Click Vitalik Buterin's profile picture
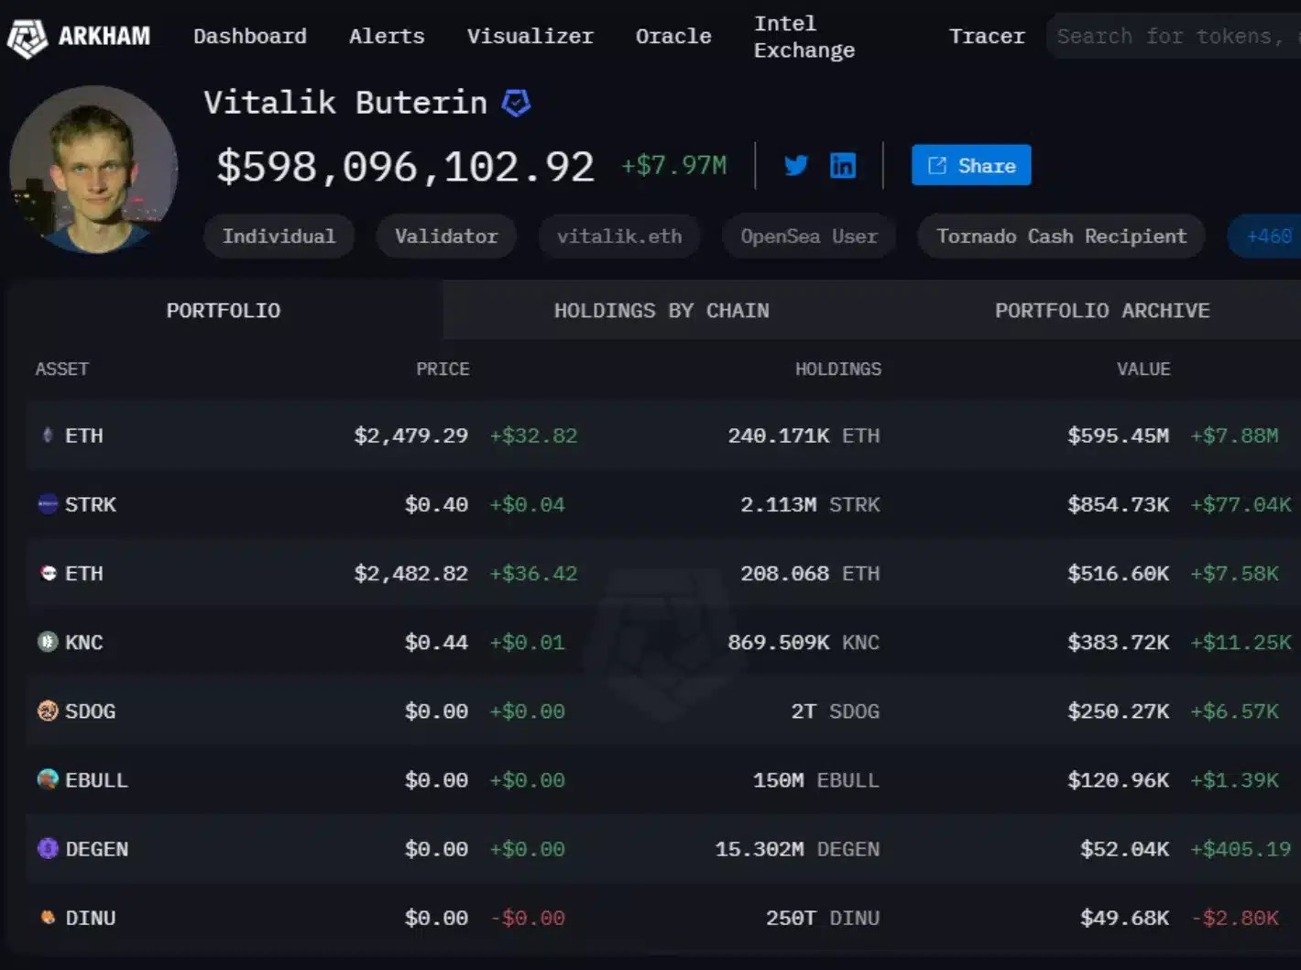This screenshot has width=1301, height=970. [93, 170]
